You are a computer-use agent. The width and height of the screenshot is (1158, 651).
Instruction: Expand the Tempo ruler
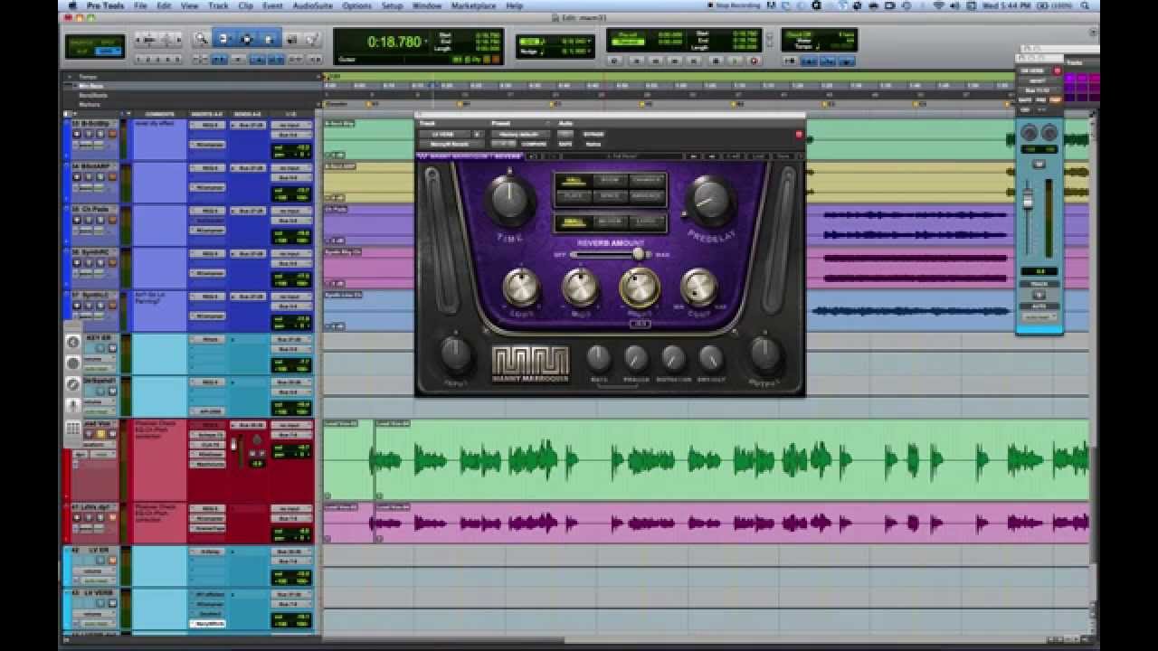coord(70,77)
